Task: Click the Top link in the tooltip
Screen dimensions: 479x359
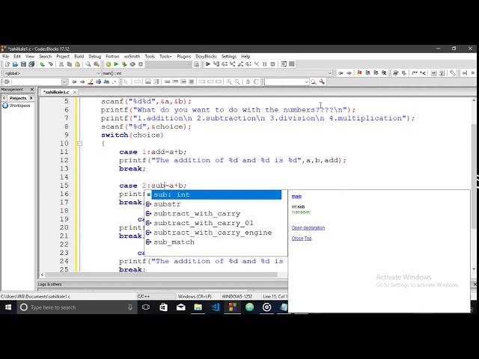Action: click(x=308, y=239)
